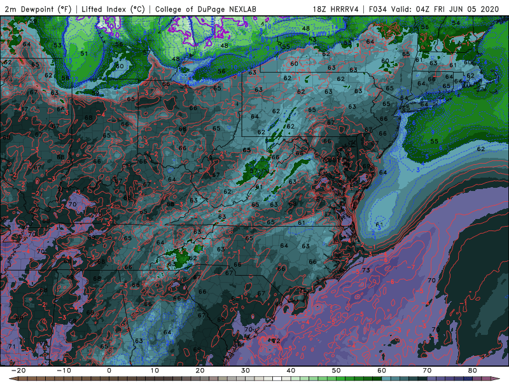Viewport: 509px width, 382px height.
Task: Click the 72 dewpoint value near the bottom coastline
Action: 277,341
